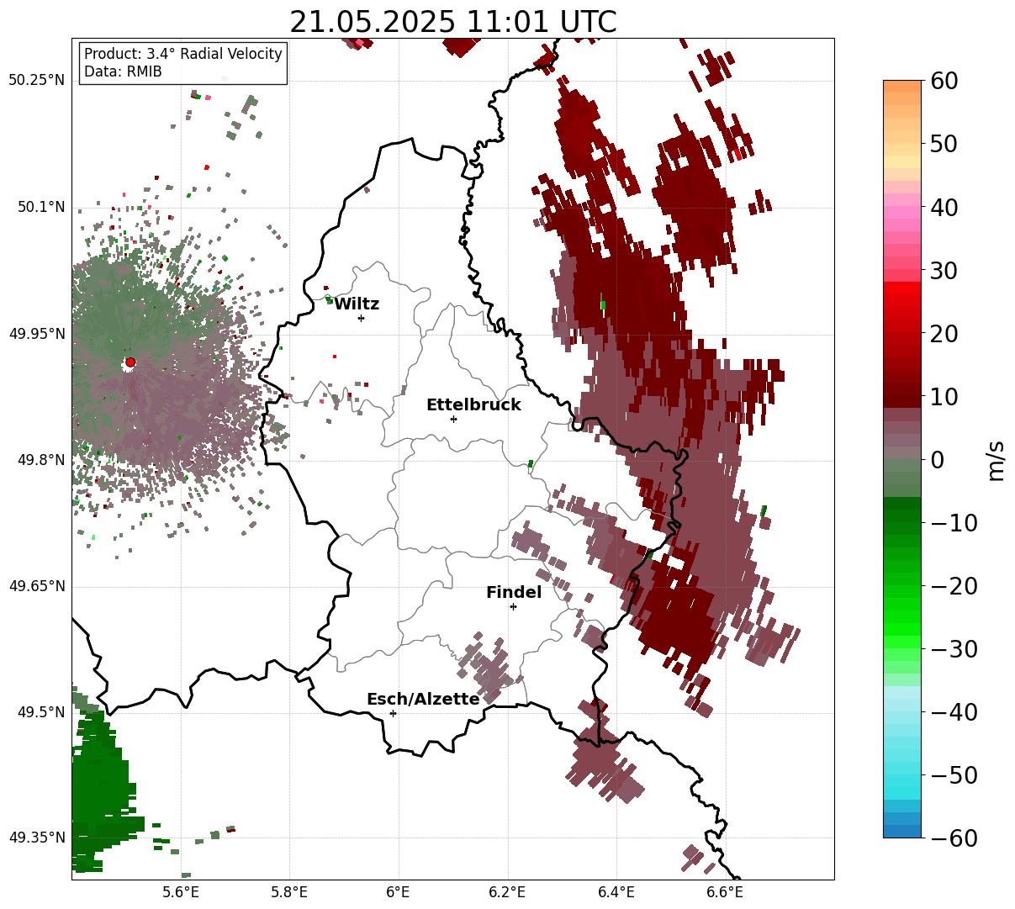Click the bright red colorbar band near 25
Image resolution: width=1015 pixels, height=909 pixels.
902,301
